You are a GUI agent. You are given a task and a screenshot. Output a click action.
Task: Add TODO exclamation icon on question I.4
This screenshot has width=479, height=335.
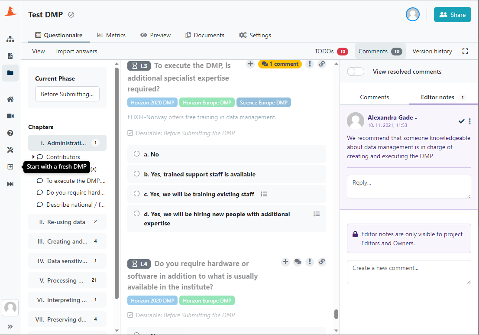pyautogui.click(x=310, y=262)
